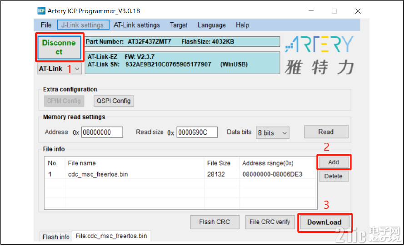Click the Disconnect button
Viewport: 405px width, 246px height.
(59, 47)
